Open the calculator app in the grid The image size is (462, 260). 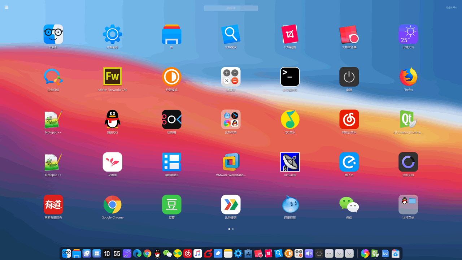coord(231,77)
